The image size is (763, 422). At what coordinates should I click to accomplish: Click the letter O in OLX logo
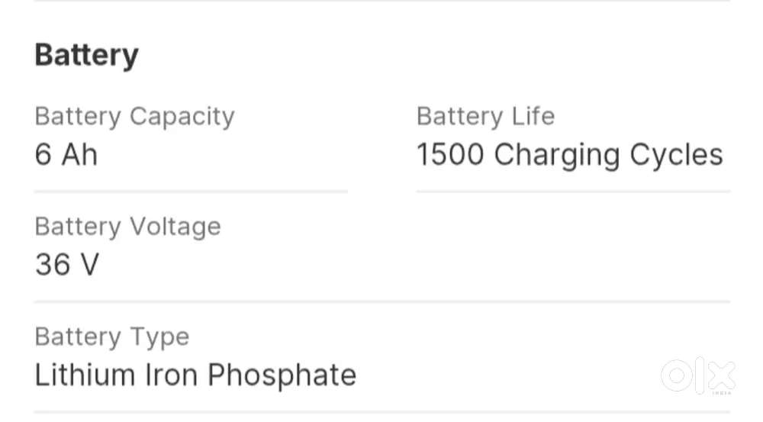click(x=675, y=375)
